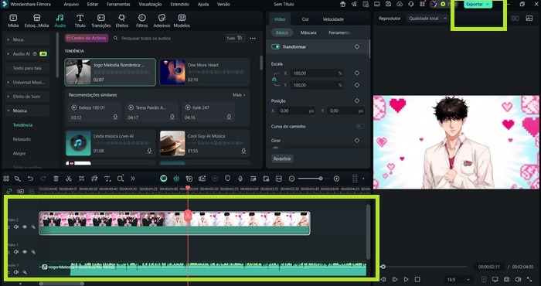Screen dimensions: 541x286
Task: Open the Transições panel
Action: [x=100, y=21]
